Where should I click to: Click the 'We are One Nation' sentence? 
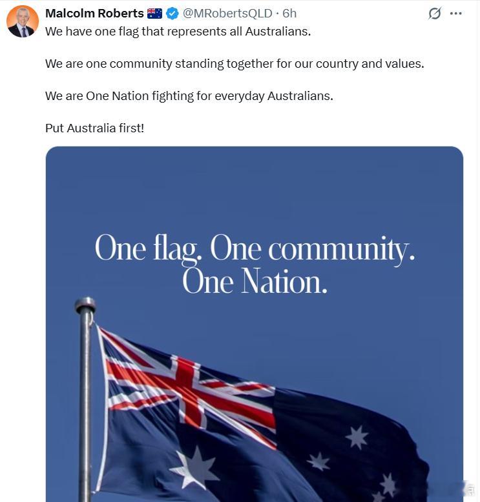189,96
